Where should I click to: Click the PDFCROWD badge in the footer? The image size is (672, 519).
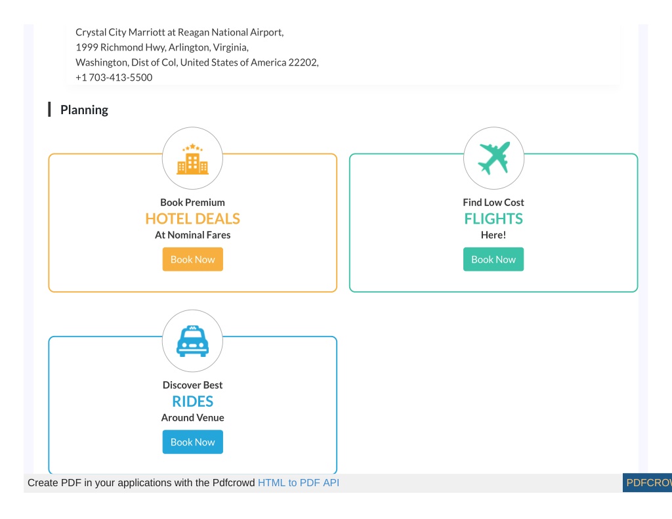647,482
